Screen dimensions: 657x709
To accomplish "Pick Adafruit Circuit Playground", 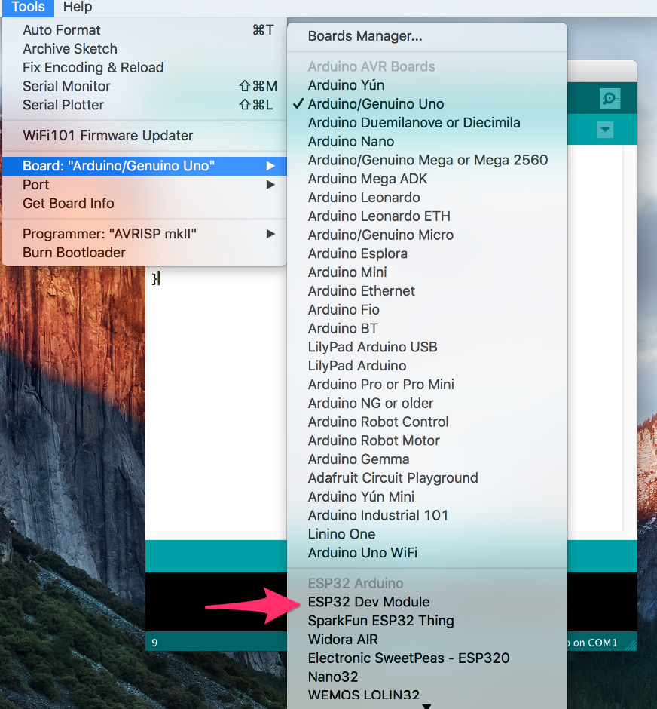I will 427,477.
